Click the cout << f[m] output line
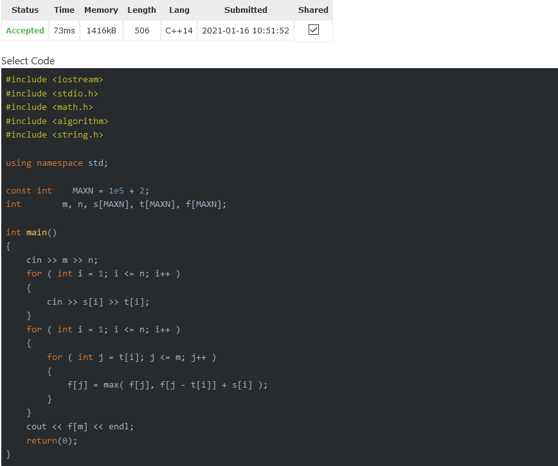 click(x=80, y=426)
